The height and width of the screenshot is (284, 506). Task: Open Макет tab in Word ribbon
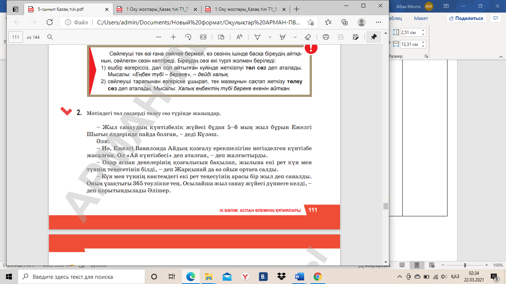421,18
